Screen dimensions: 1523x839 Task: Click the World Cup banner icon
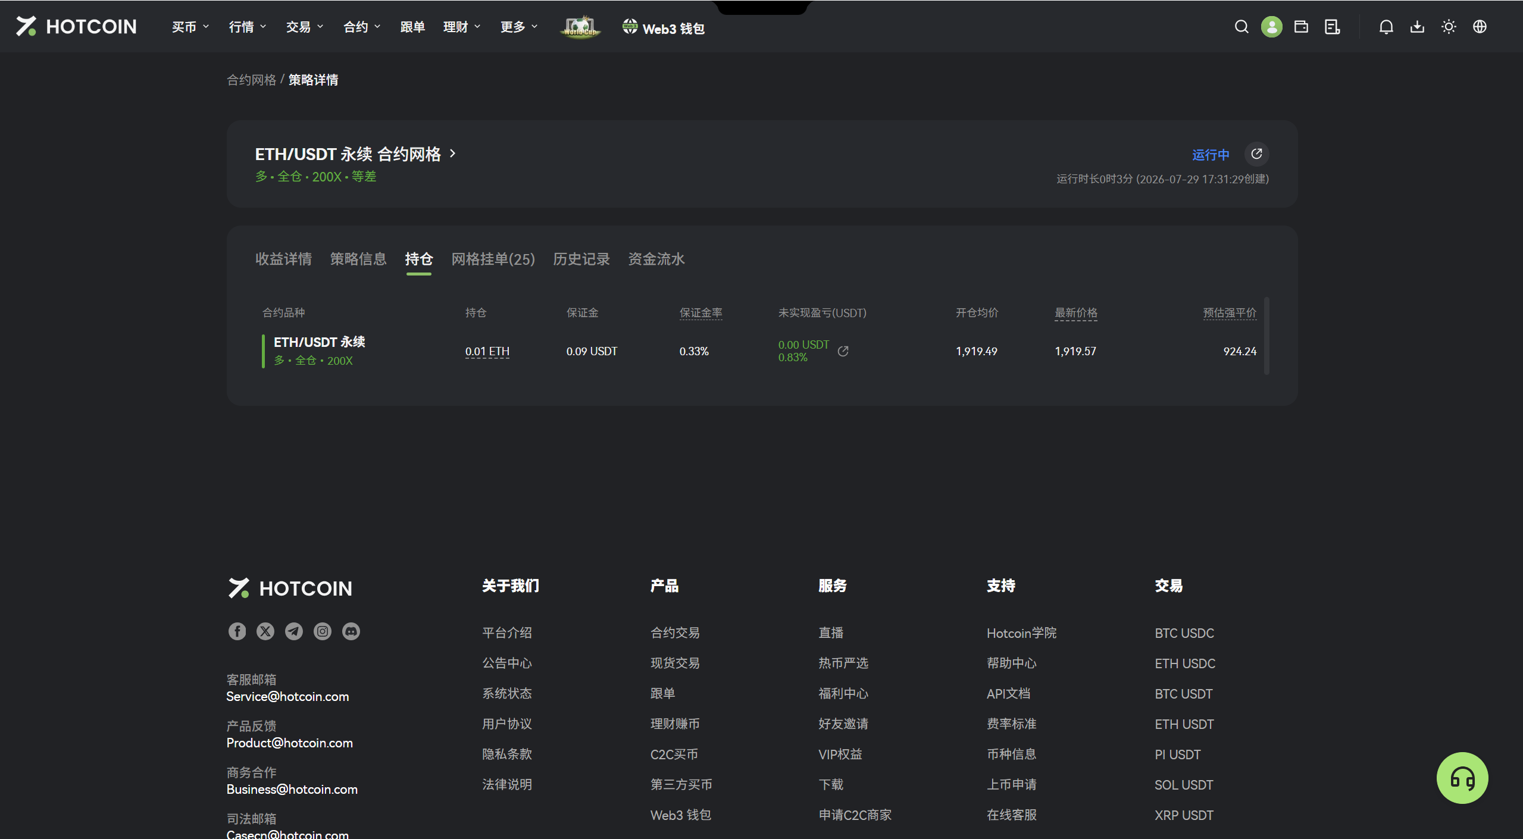point(580,27)
